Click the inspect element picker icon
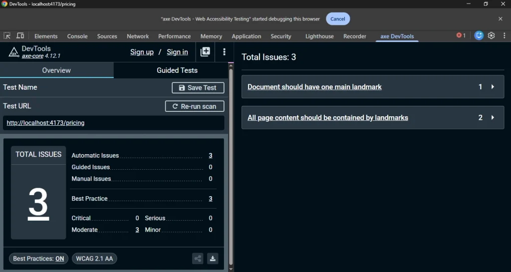This screenshot has height=272, width=511. tap(7, 36)
